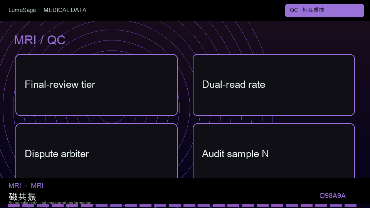Click the LumeSage · MEDICAL DATA header text

coord(47,10)
